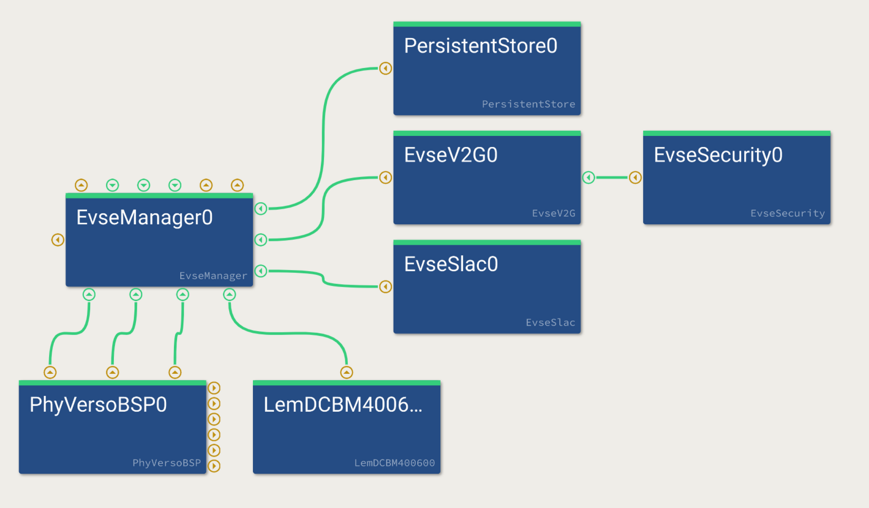Click the rightmost port above EvseManager0
The width and height of the screenshot is (869, 508).
[237, 185]
